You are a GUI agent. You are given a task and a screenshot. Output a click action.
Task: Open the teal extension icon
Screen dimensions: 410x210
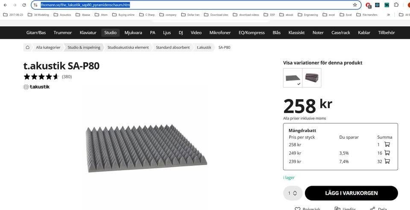click(x=387, y=5)
